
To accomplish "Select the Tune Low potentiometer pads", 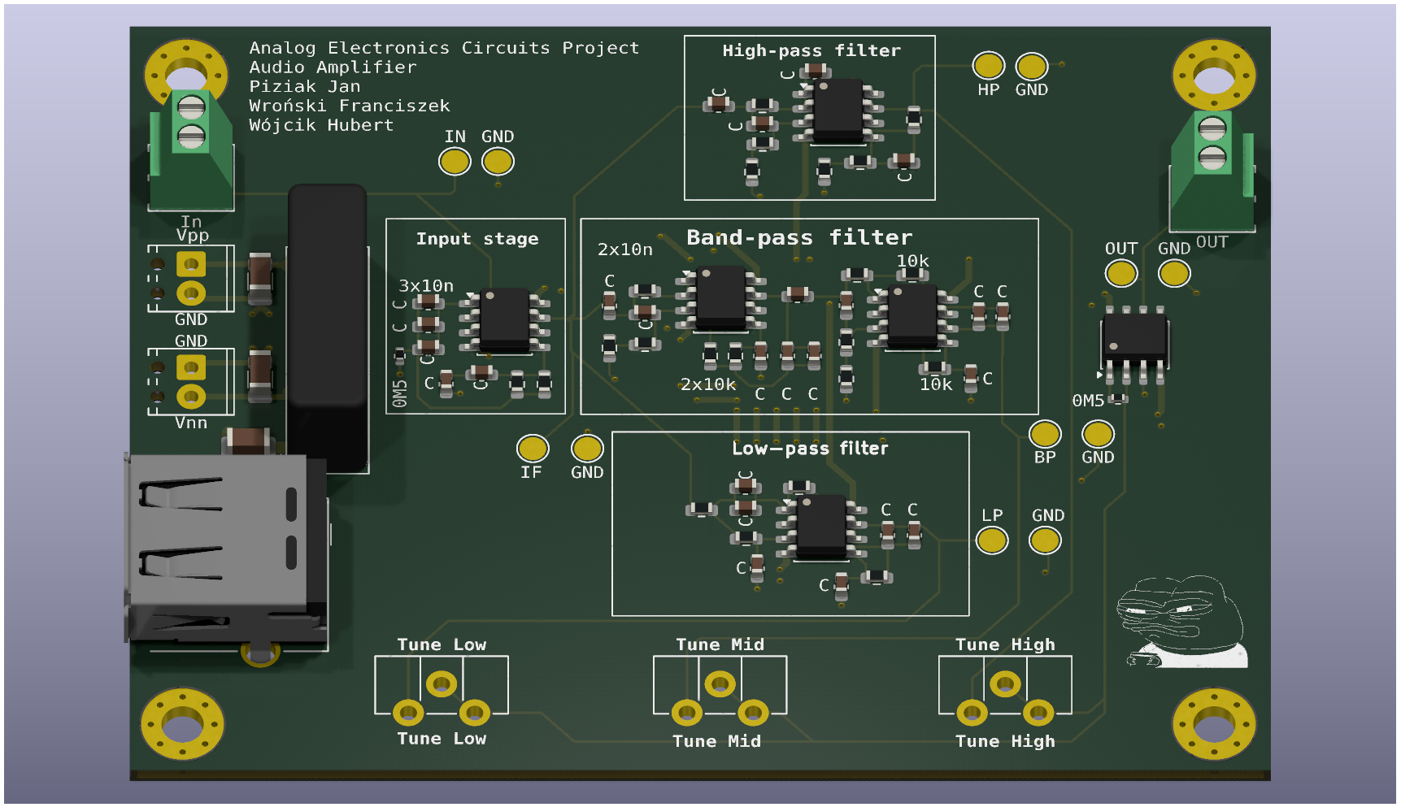I will click(442, 684).
